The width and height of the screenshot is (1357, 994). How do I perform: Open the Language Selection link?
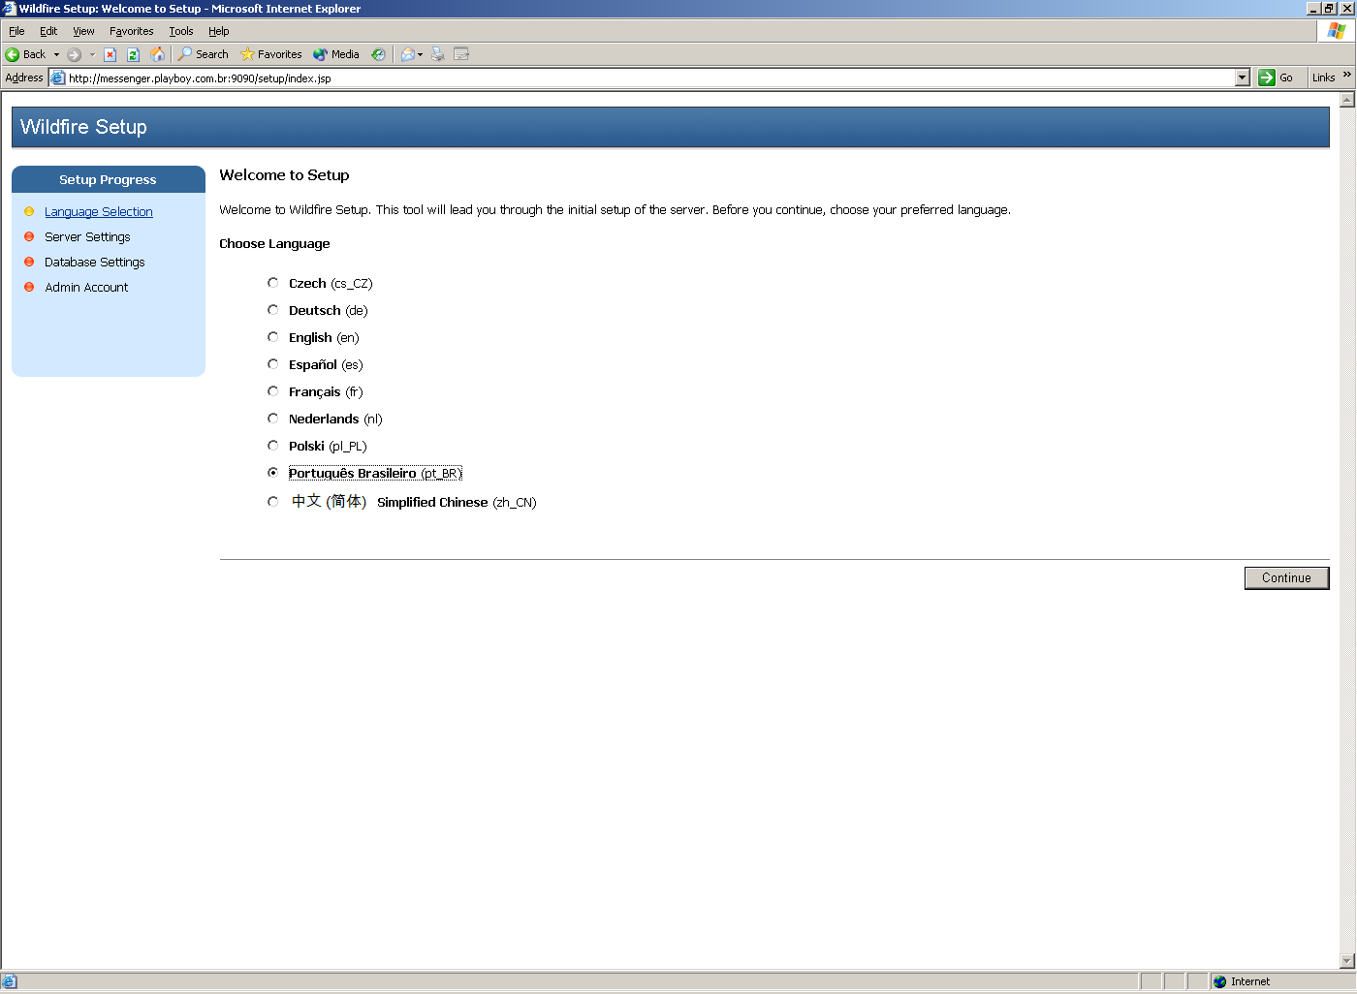(x=99, y=211)
